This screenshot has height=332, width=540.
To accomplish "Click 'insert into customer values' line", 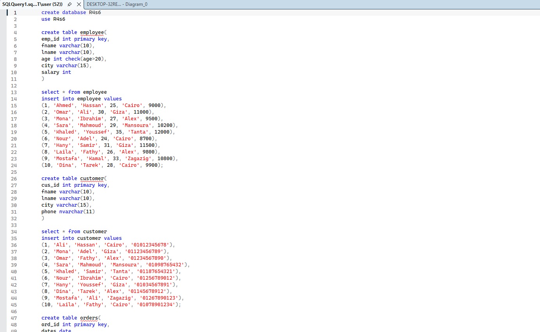I will tap(81, 238).
